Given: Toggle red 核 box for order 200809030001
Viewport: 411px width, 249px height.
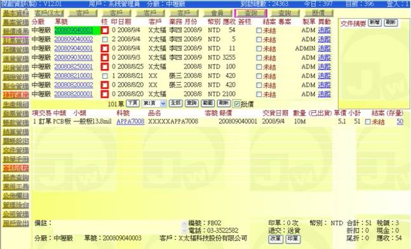Looking at the screenshot, I should pos(104,57).
